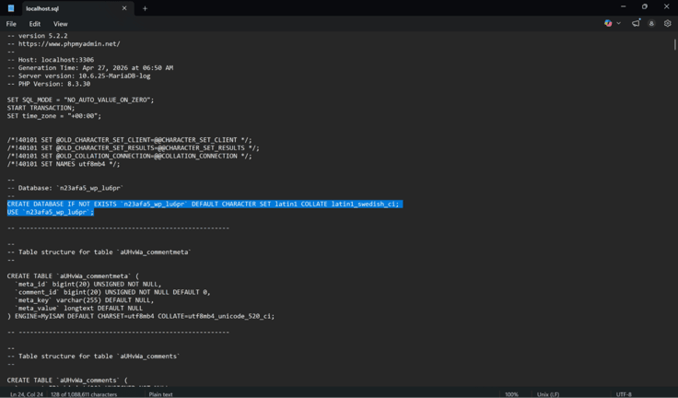Viewport: 678px width, 398px height.
Task: Minimize the Notepad window
Action: (623, 7)
